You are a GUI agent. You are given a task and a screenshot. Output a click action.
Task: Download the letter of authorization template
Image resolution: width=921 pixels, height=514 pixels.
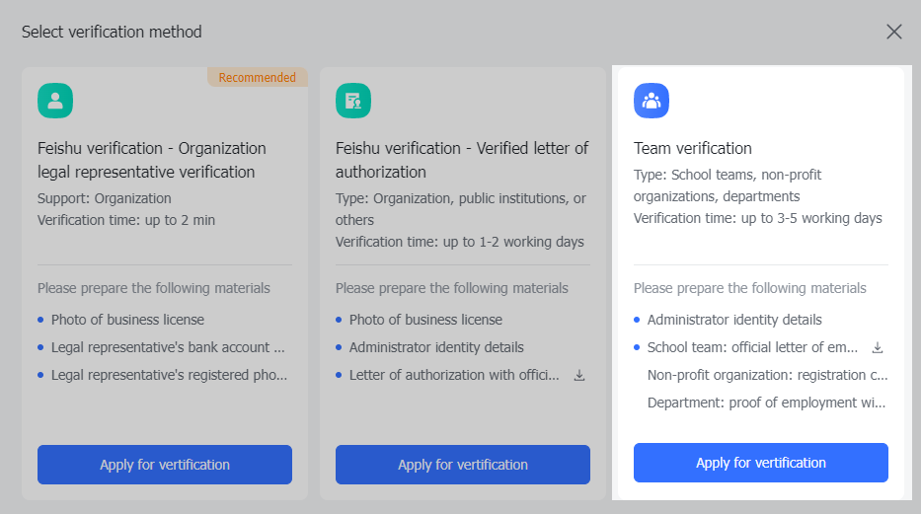pos(579,375)
